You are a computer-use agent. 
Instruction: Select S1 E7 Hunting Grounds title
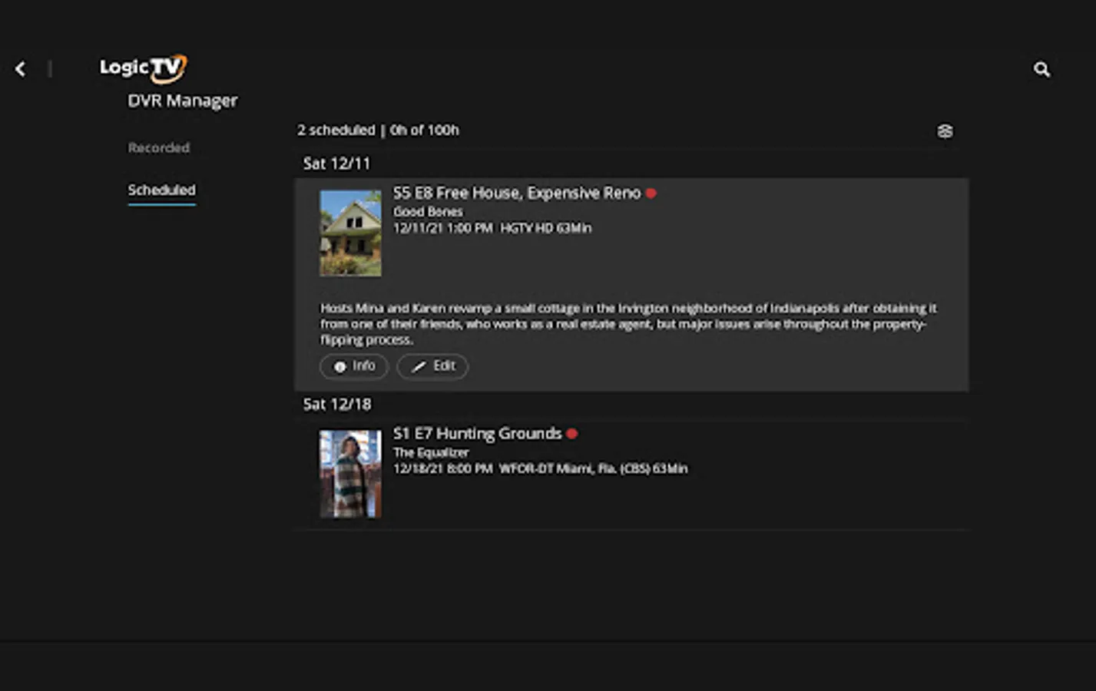(478, 434)
